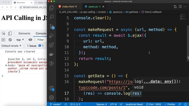Change the LF end of line sequence

121,104
